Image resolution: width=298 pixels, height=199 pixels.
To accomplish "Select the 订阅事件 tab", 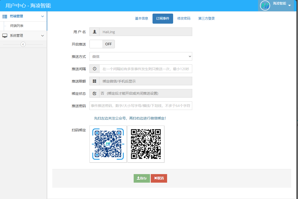I will coord(163,18).
